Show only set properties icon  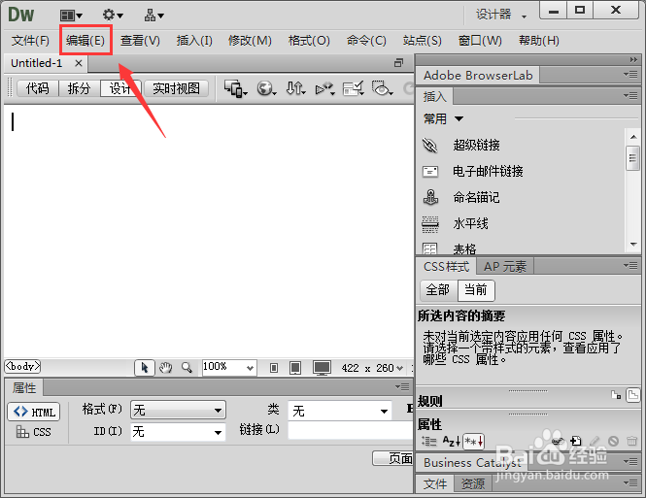(473, 442)
